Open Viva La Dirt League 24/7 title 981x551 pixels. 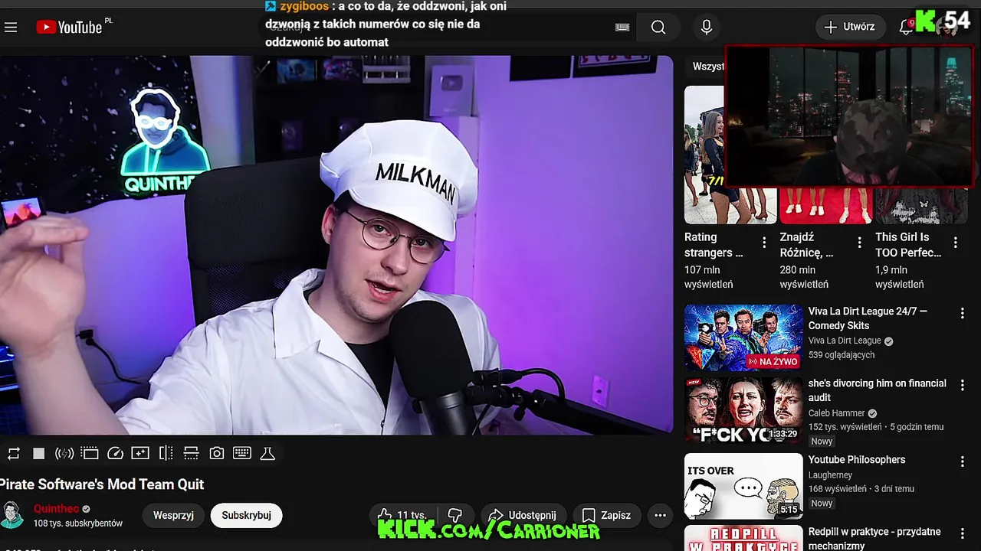click(x=868, y=318)
